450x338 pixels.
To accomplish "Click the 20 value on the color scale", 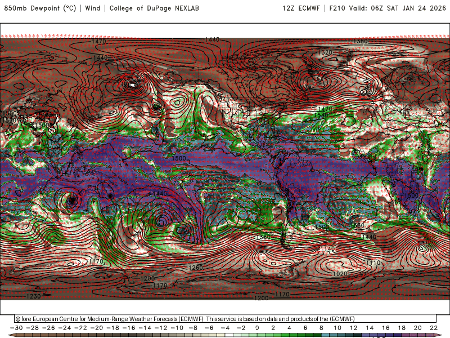I will (418, 328).
